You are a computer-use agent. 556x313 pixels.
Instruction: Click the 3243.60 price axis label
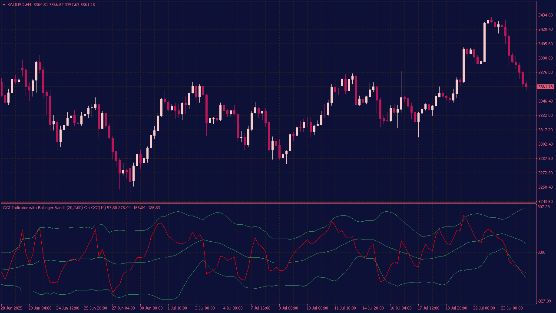(545, 202)
